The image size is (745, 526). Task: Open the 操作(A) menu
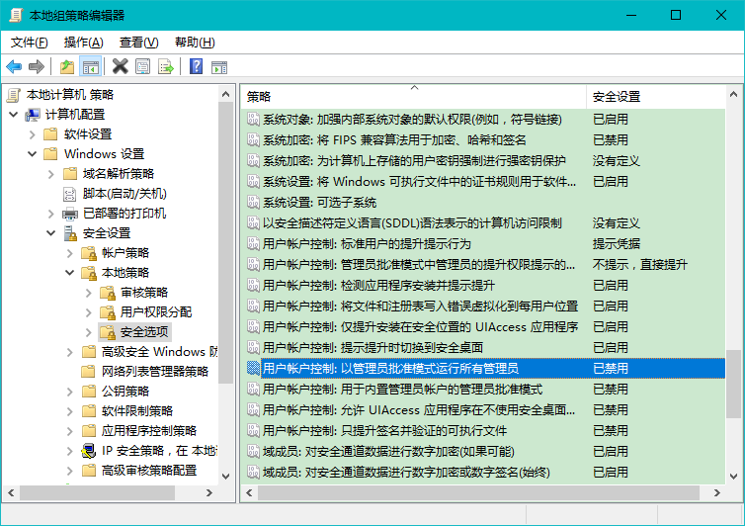tap(83, 43)
